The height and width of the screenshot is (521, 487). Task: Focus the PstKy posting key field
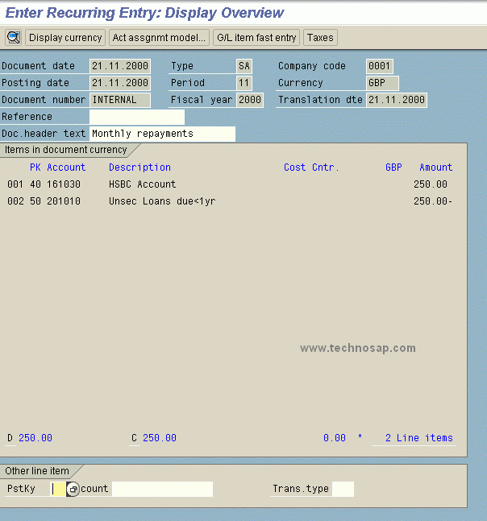click(58, 489)
